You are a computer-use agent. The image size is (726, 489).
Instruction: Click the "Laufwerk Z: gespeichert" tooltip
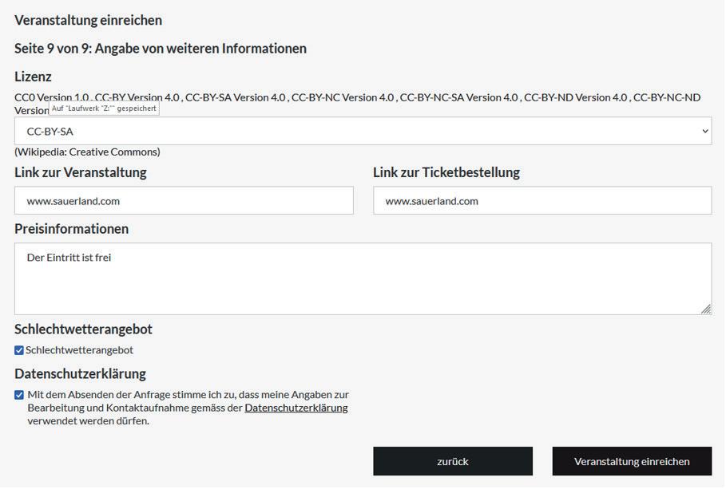(x=105, y=108)
